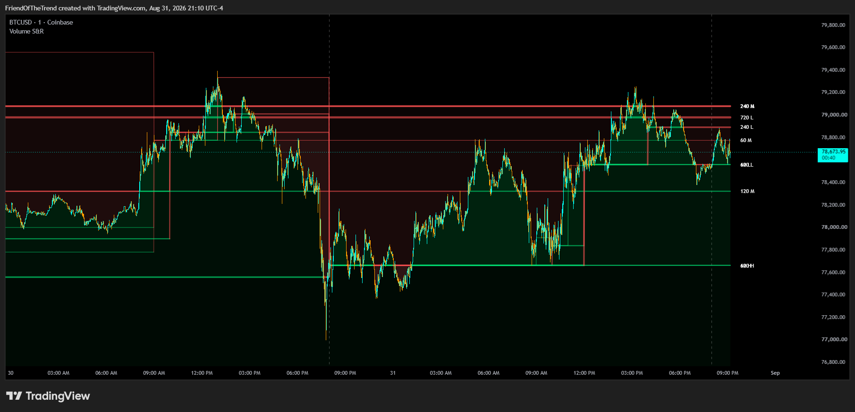Click the 240 M level label
Screen dimensions: 855x412
pos(747,106)
